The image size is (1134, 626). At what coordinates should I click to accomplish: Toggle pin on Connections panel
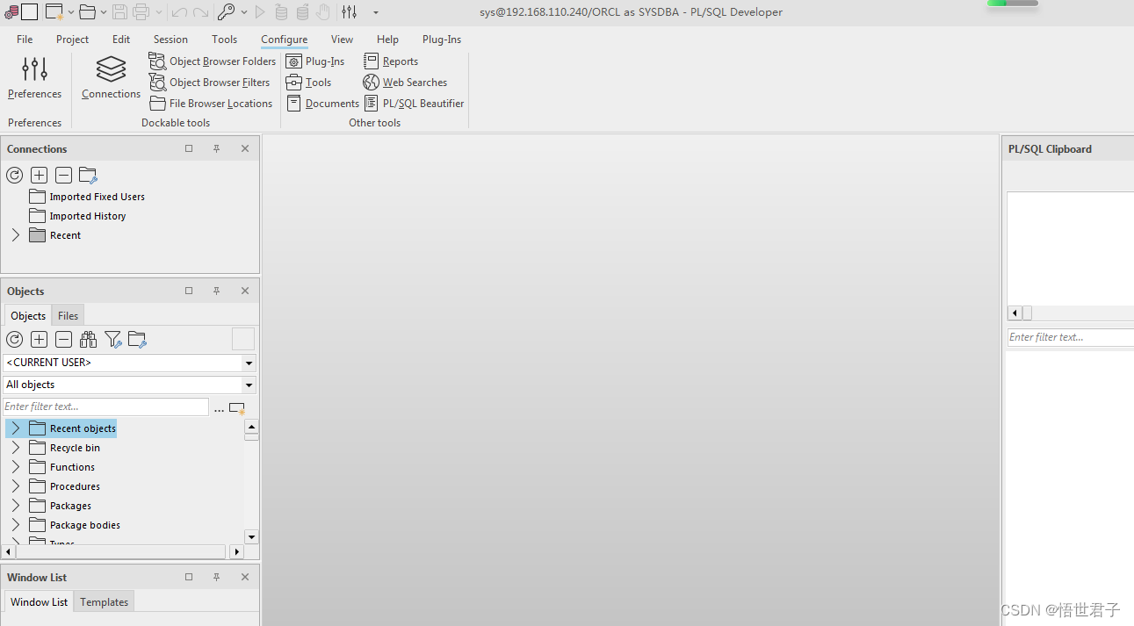click(216, 148)
